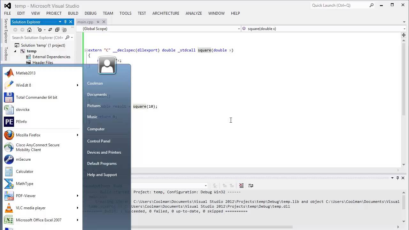Click the Quick Launch search magnifier
The width and height of the screenshot is (409, 230).
[371, 5]
